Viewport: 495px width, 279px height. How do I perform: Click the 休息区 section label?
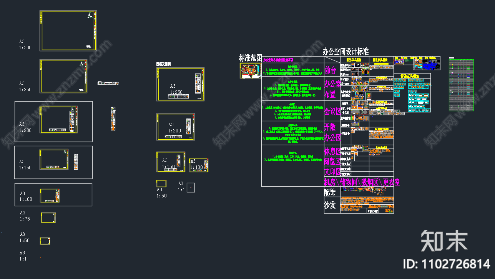pos(332,151)
